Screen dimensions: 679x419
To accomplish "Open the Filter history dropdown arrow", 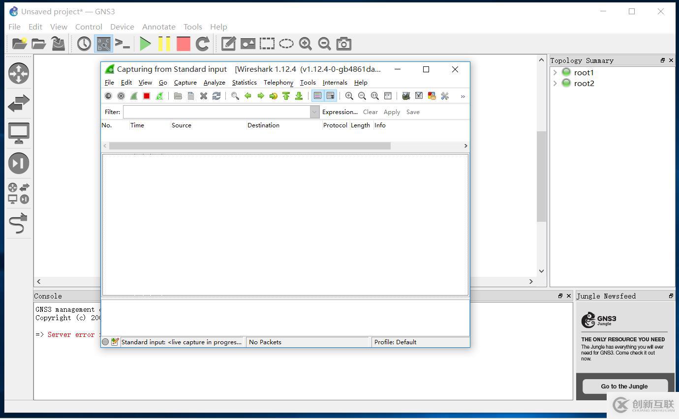I will [314, 112].
